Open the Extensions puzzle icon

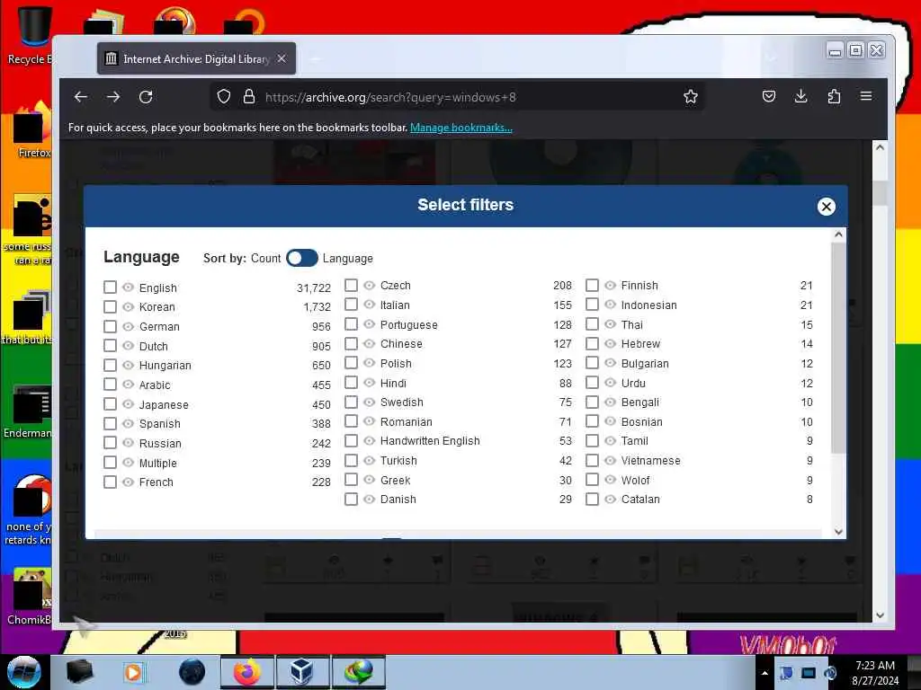834,96
